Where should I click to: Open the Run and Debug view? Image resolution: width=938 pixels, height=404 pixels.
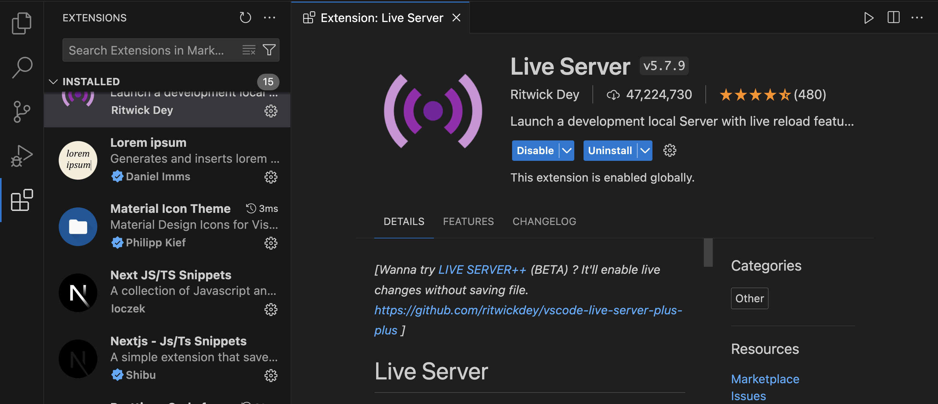point(22,156)
